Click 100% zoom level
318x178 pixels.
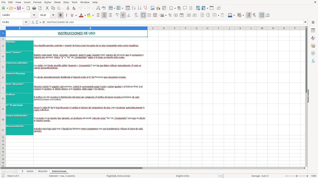click(313, 176)
